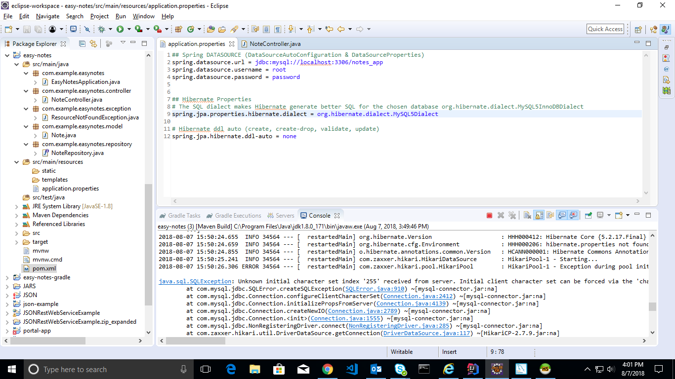
Task: Click the Search flashlight toolbar icon
Action: pos(234,29)
